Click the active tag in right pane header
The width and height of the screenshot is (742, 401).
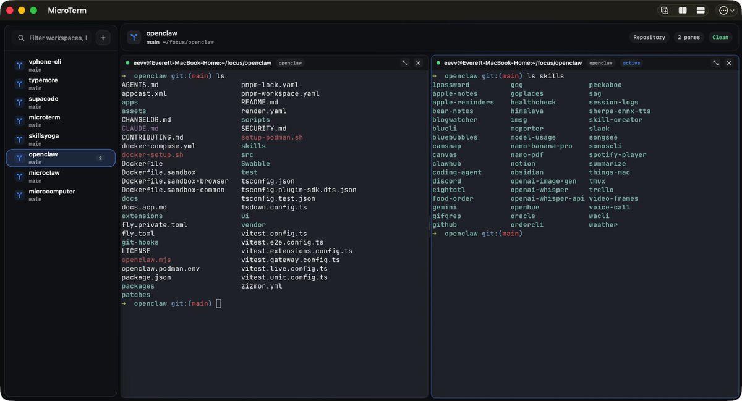pyautogui.click(x=631, y=63)
